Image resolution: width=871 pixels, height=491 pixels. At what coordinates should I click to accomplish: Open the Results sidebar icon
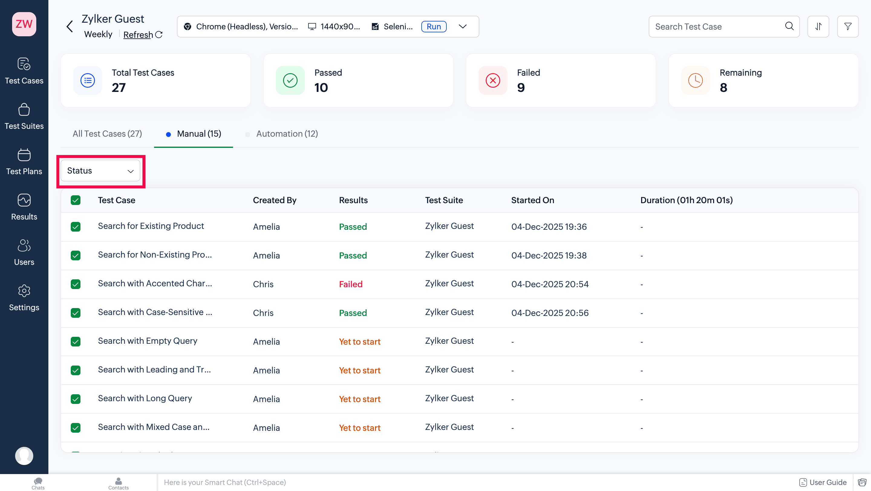point(24,207)
